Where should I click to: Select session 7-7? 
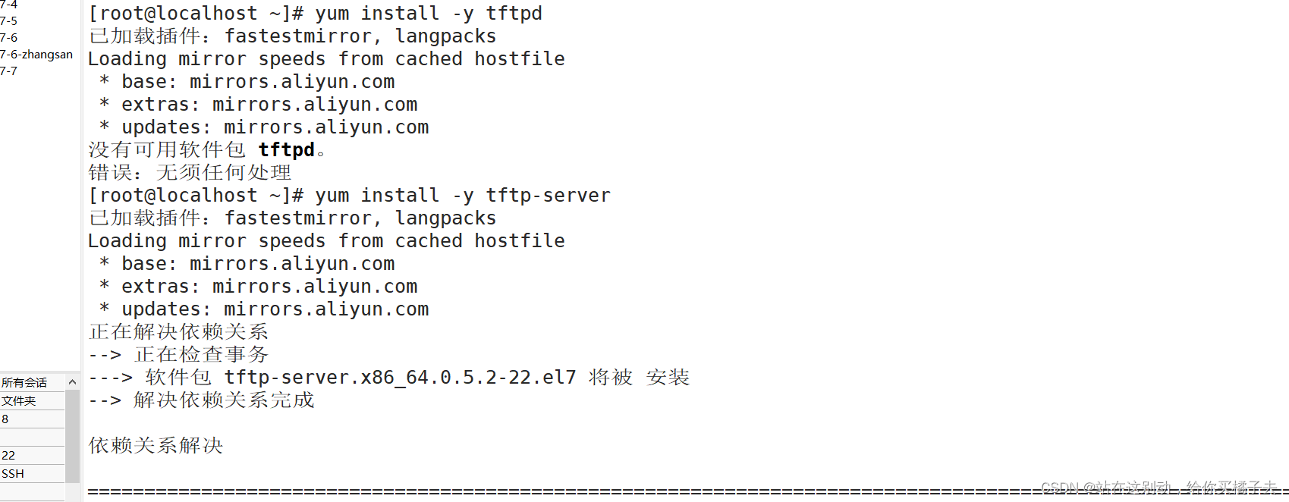10,71
